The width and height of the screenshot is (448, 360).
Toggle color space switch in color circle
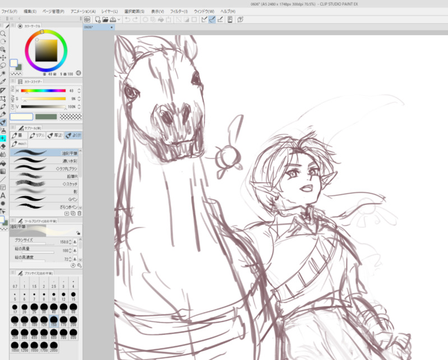(x=78, y=73)
